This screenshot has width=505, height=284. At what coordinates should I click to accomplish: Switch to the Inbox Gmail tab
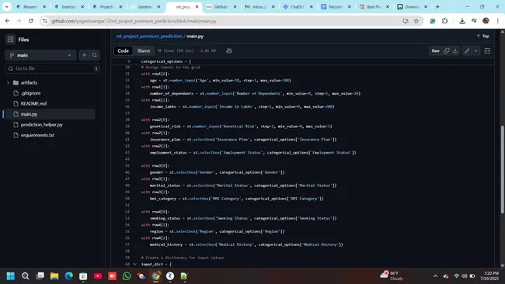[x=259, y=6]
